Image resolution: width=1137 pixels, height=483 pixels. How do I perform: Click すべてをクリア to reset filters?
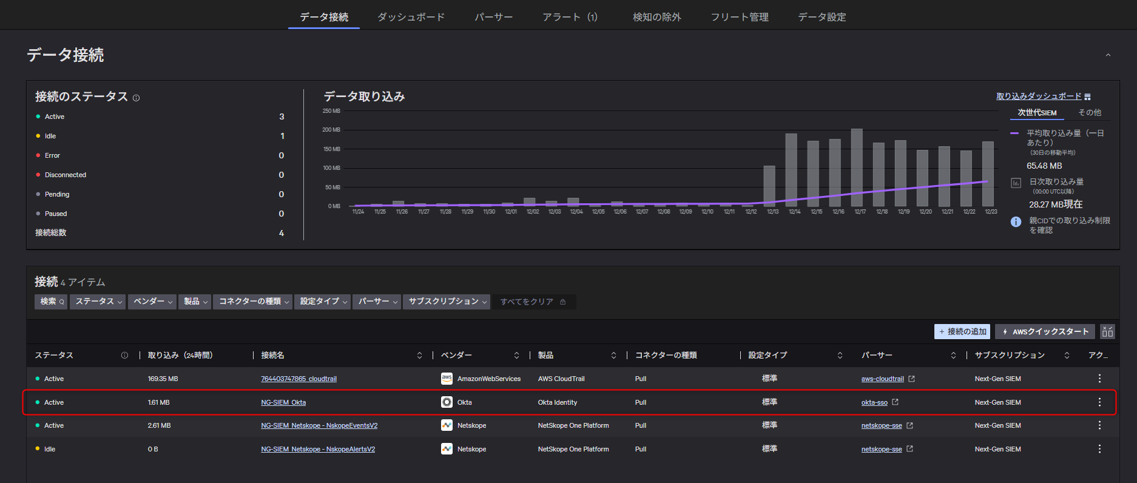(533, 302)
